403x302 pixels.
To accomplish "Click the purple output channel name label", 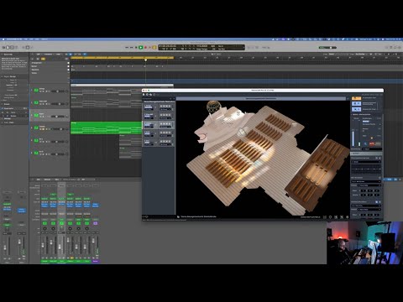I will [x=95, y=261].
